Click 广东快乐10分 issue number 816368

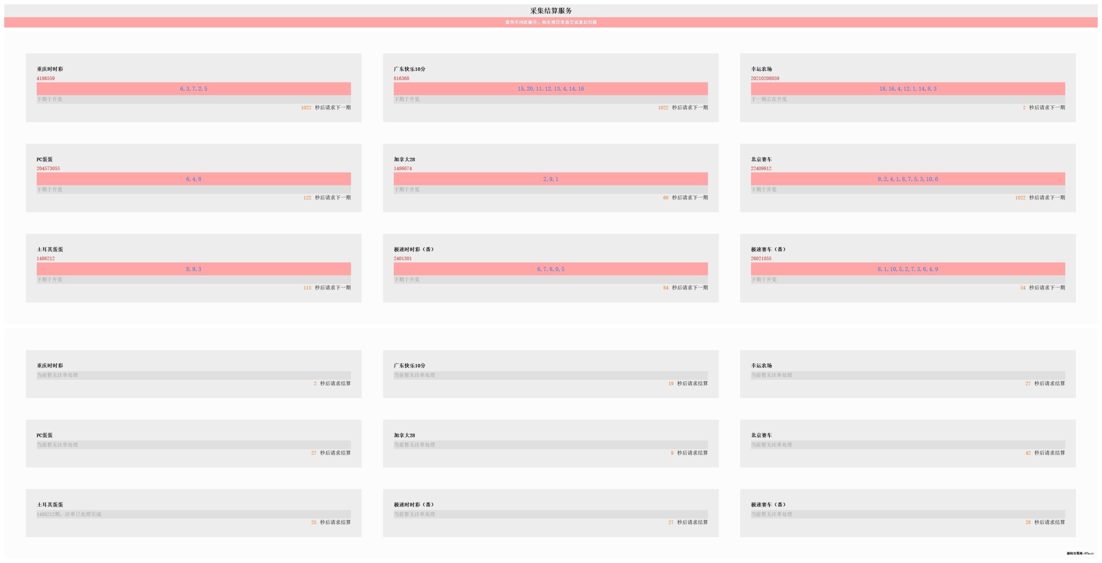(401, 78)
